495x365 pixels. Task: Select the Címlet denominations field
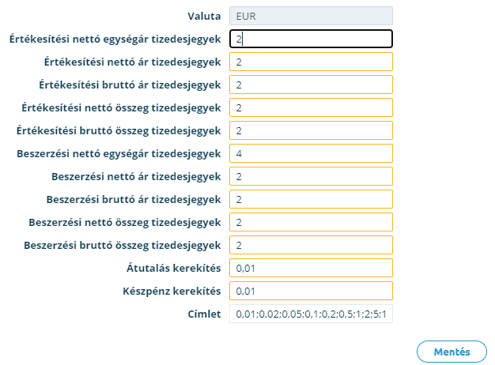[311, 314]
